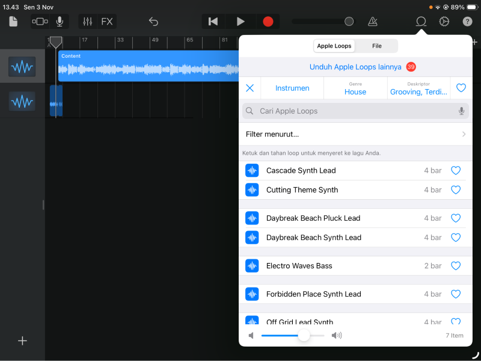This screenshot has height=361, width=481.
Task: Select the Apple Loops tab
Action: [x=334, y=46]
